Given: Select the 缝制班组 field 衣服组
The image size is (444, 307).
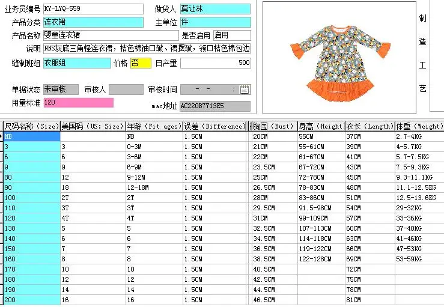Looking at the screenshot, I should (x=77, y=63).
